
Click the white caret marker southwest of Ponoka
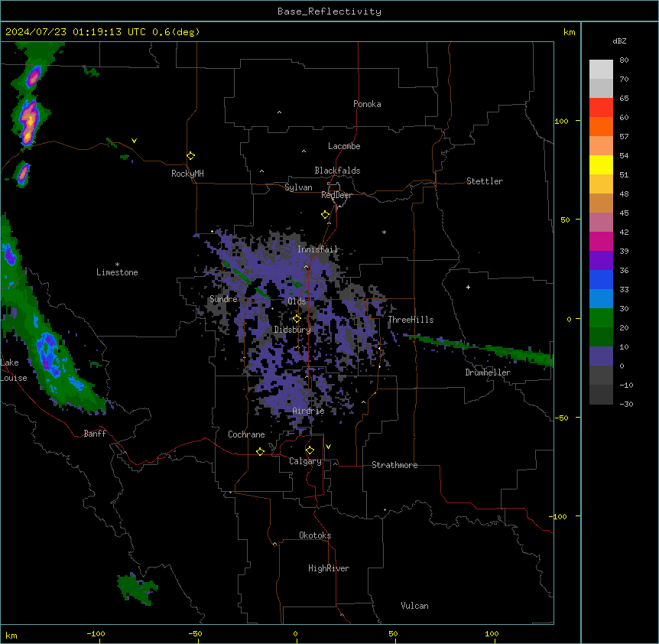pos(279,112)
